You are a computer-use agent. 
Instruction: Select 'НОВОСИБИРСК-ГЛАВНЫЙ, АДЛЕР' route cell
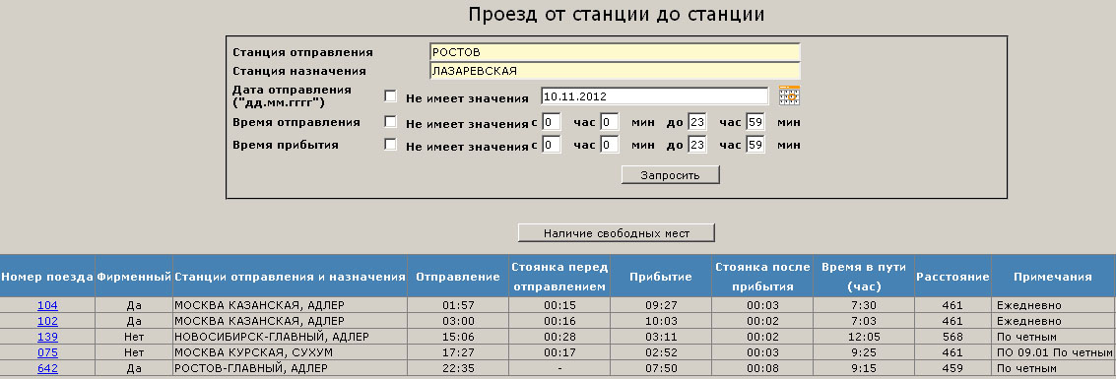pyautogui.click(x=290, y=337)
